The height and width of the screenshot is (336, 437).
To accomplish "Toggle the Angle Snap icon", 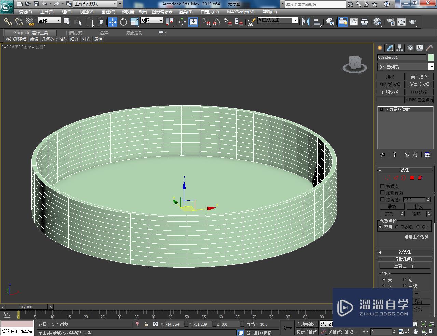I will coord(217,22).
